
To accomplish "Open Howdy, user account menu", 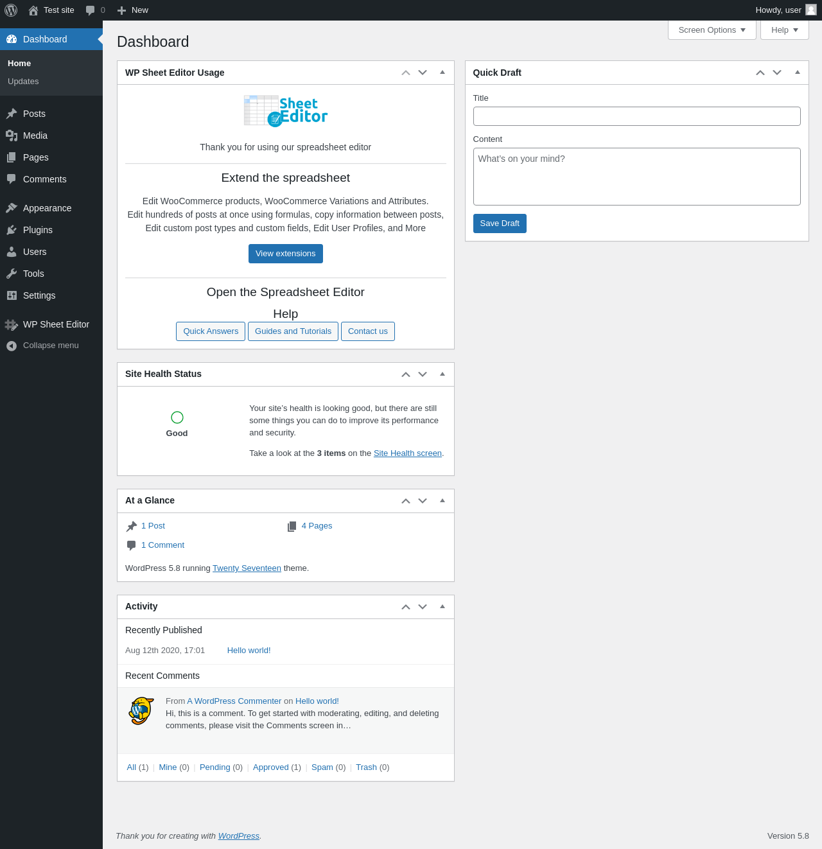I will click(786, 10).
